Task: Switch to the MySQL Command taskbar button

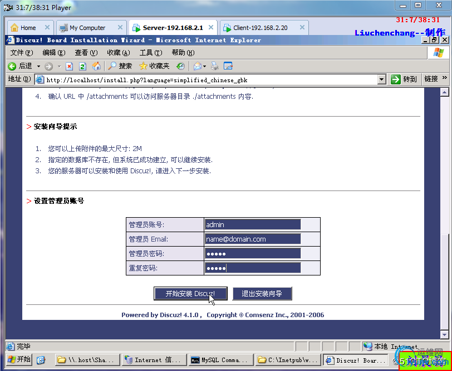Action: pyautogui.click(x=221, y=360)
